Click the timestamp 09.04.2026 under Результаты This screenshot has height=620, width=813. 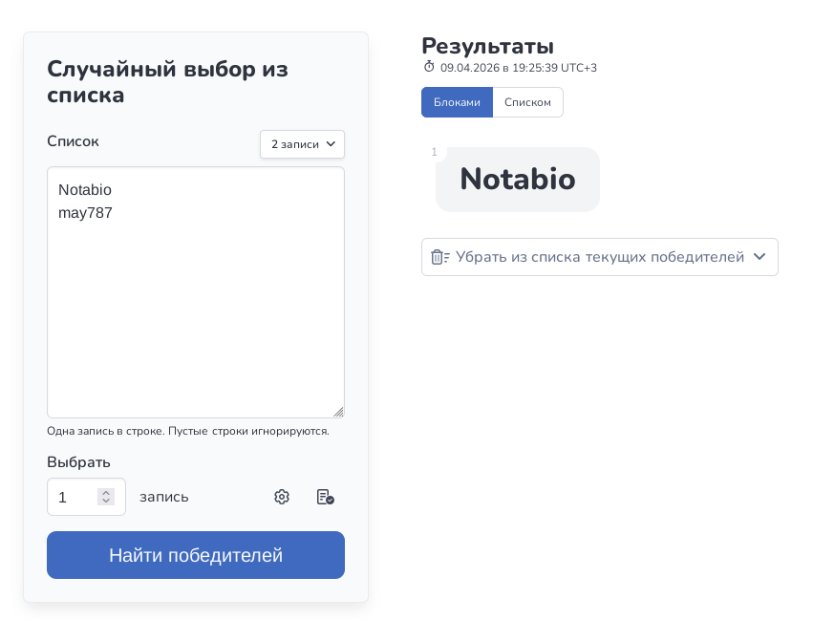518,68
